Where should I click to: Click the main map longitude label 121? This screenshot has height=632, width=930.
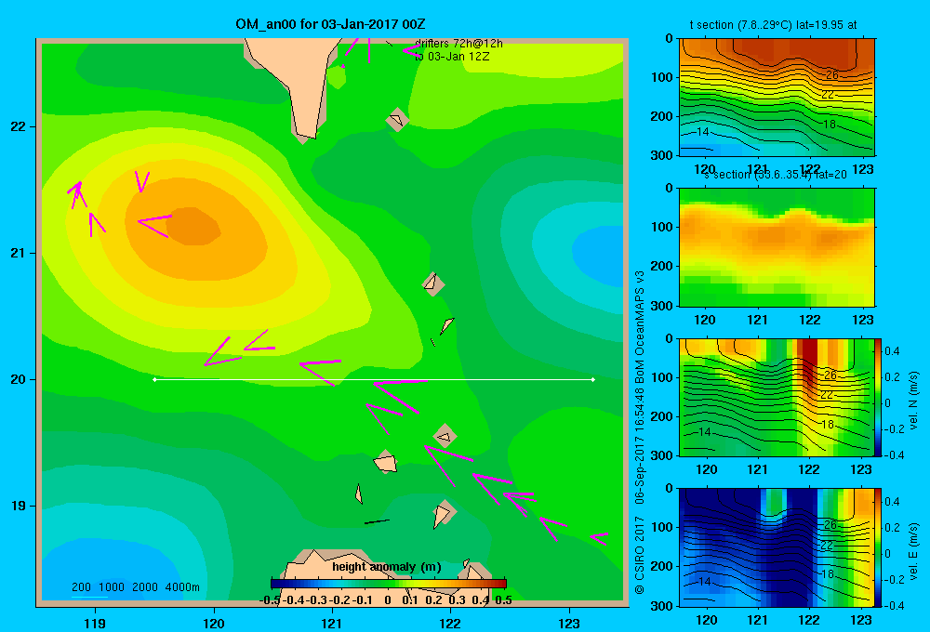(x=332, y=623)
